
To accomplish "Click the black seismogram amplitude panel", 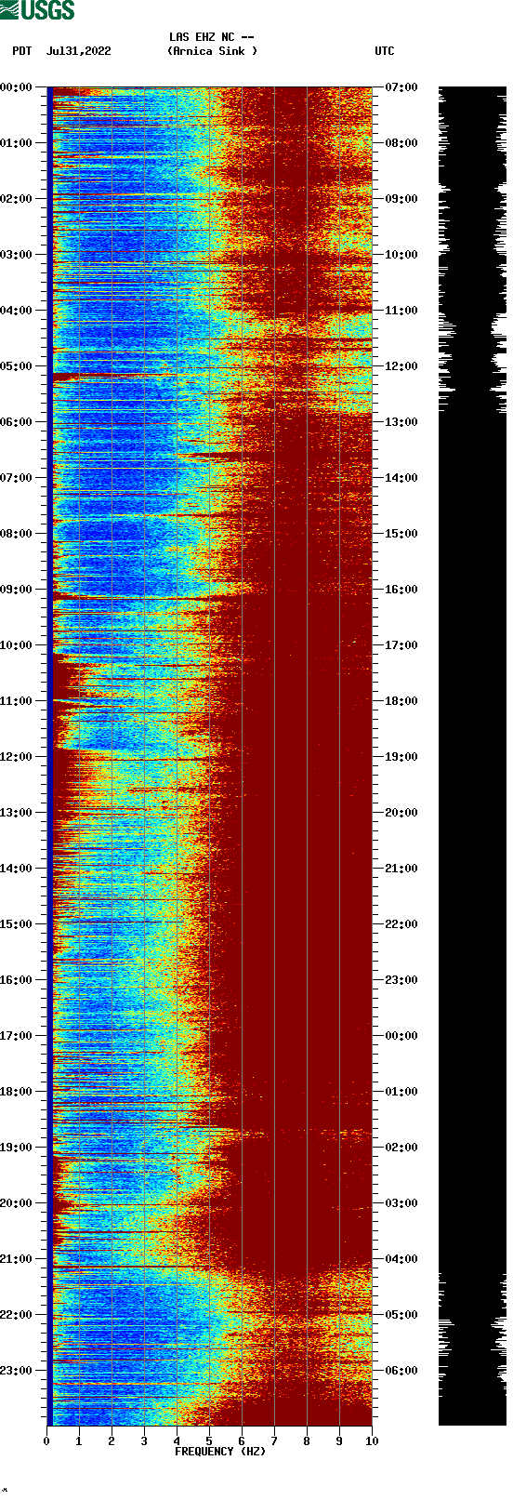I will (472, 756).
